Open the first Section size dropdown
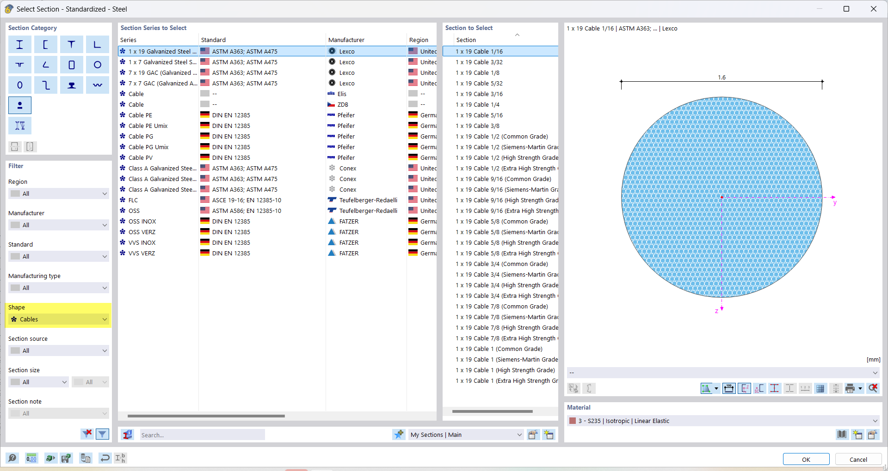This screenshot has width=888, height=471. tap(39, 382)
